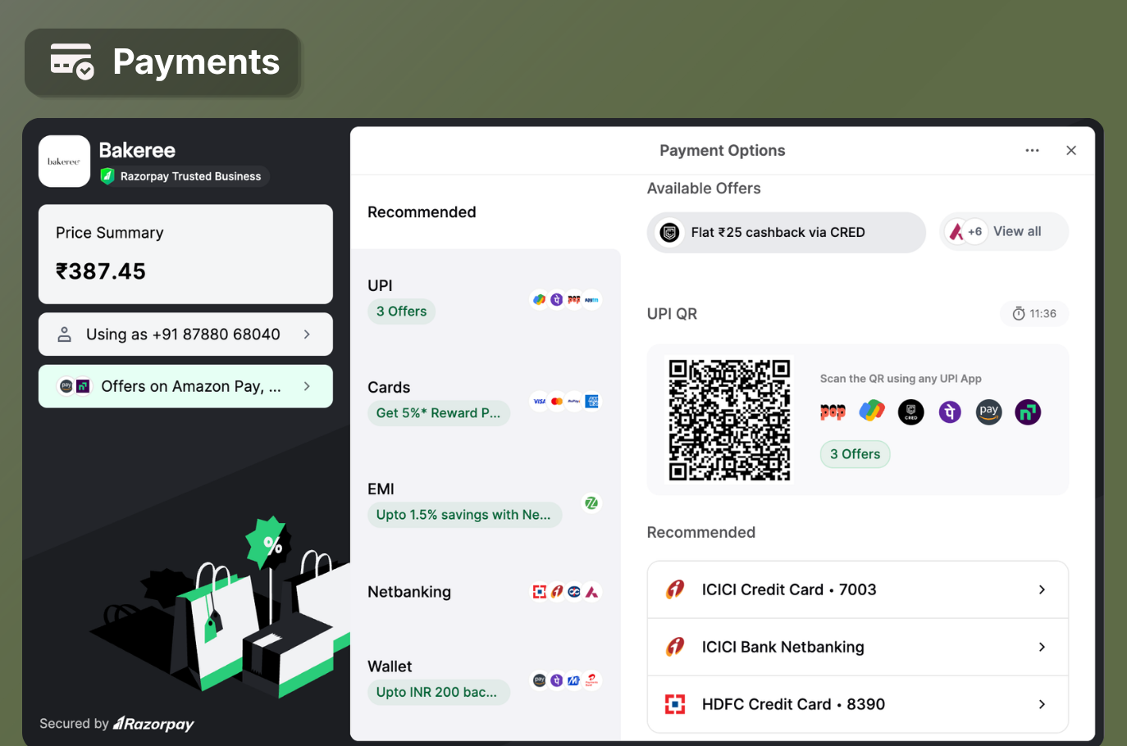Click the user profile icon beside the phone number
Screen dimensions: 1127x746
(64, 334)
